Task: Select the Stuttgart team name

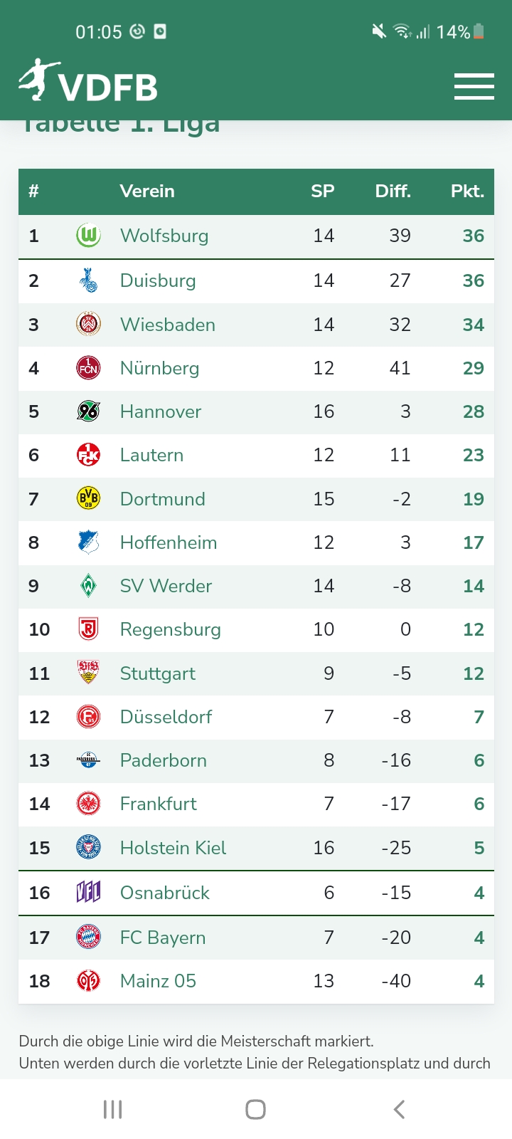Action: coord(158,673)
